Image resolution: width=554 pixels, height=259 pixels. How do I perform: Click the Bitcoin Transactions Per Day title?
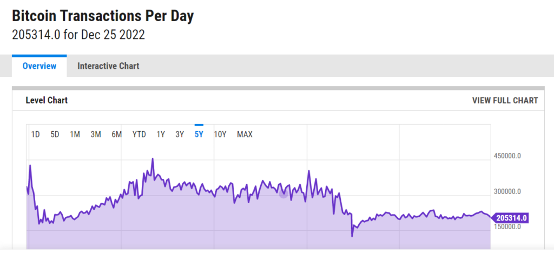point(103,16)
